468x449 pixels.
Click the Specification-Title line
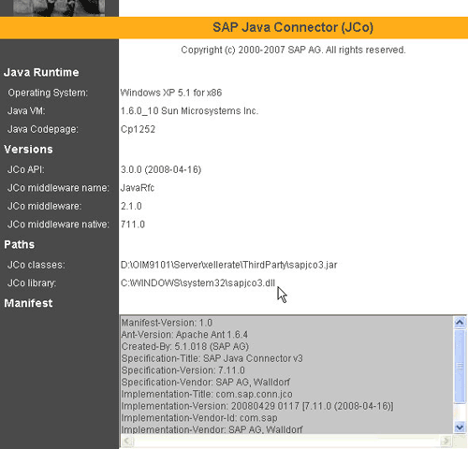tap(212, 358)
